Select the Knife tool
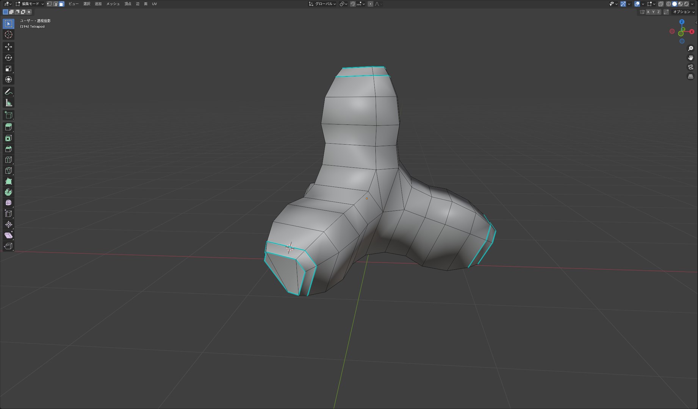The height and width of the screenshot is (409, 698). pyautogui.click(x=8, y=170)
